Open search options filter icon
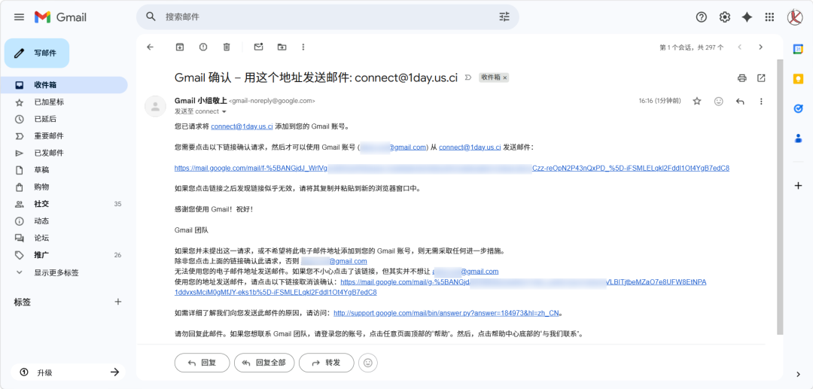 [504, 17]
